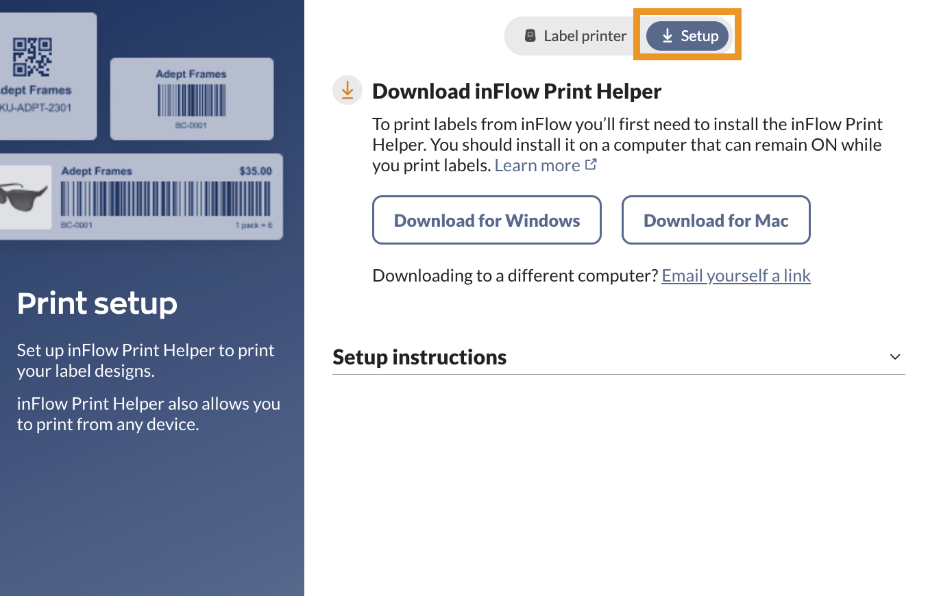Screen dimensions: 928x596
Task: Switch to the Label printer tab
Action: [x=576, y=36]
